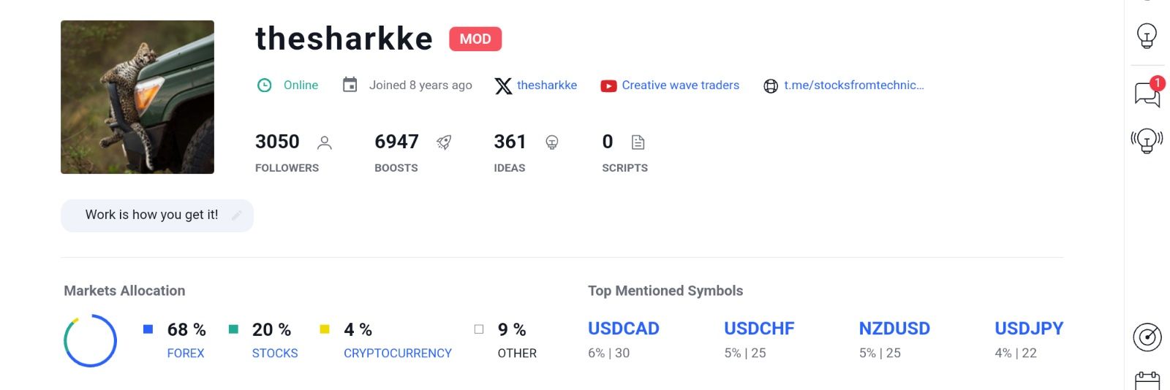This screenshot has height=390, width=1170.
Task: Open the NZDUSD symbol
Action: tap(894, 329)
